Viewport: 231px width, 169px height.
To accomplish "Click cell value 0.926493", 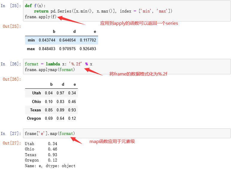I will pos(88,49).
